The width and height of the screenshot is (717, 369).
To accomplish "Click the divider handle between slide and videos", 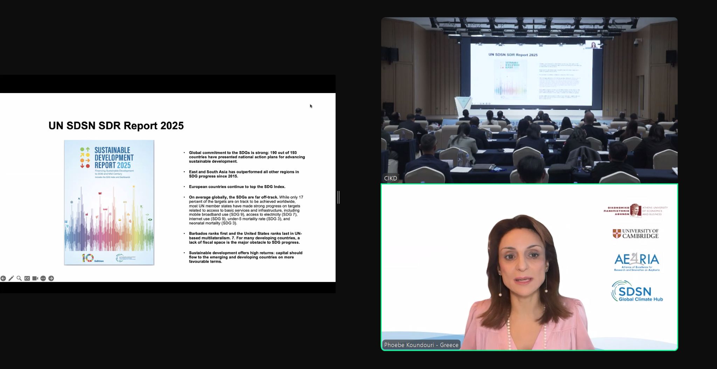I will click(338, 197).
